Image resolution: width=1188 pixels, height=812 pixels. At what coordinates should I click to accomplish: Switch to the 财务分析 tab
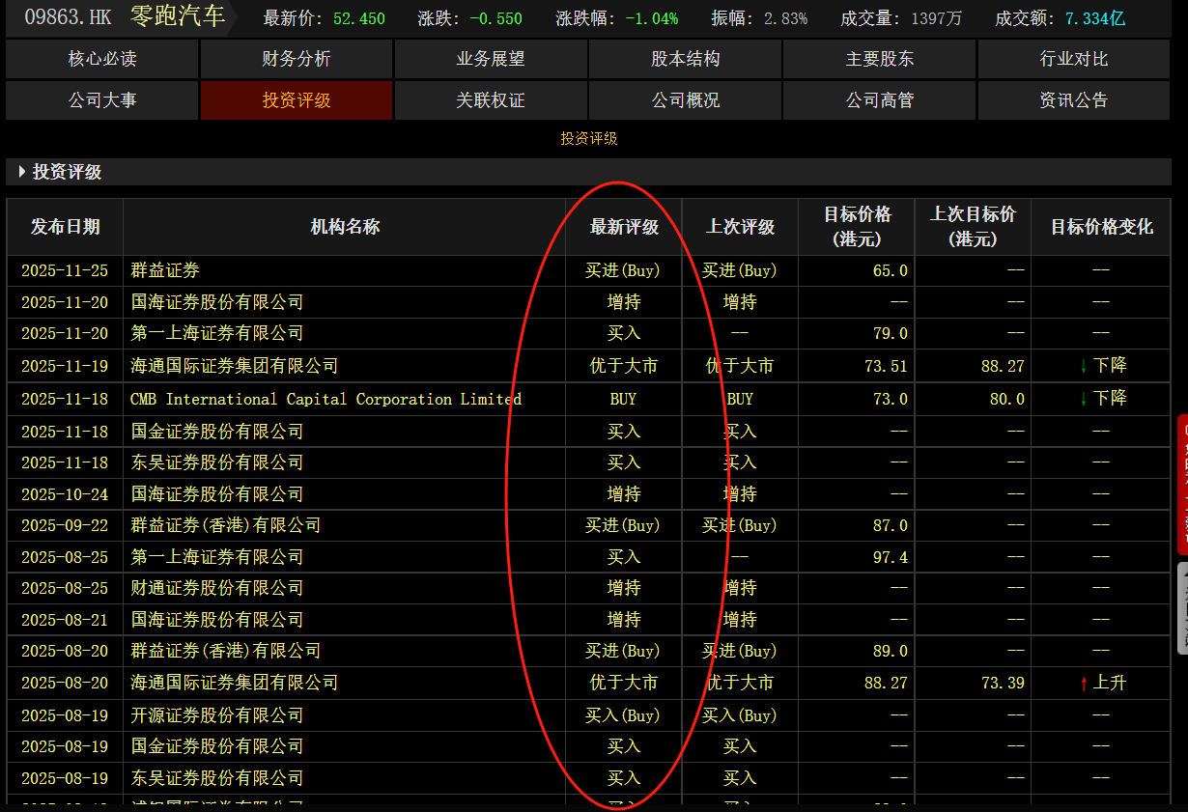pyautogui.click(x=297, y=59)
